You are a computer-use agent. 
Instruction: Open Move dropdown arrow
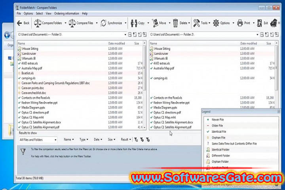point(169,23)
